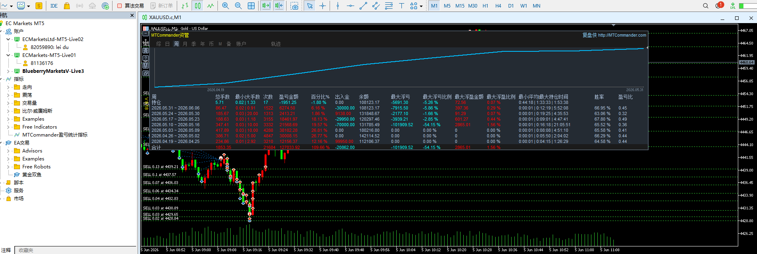Select the MN timeframe
Viewport: 757px width, 254px height.
coord(536,6)
